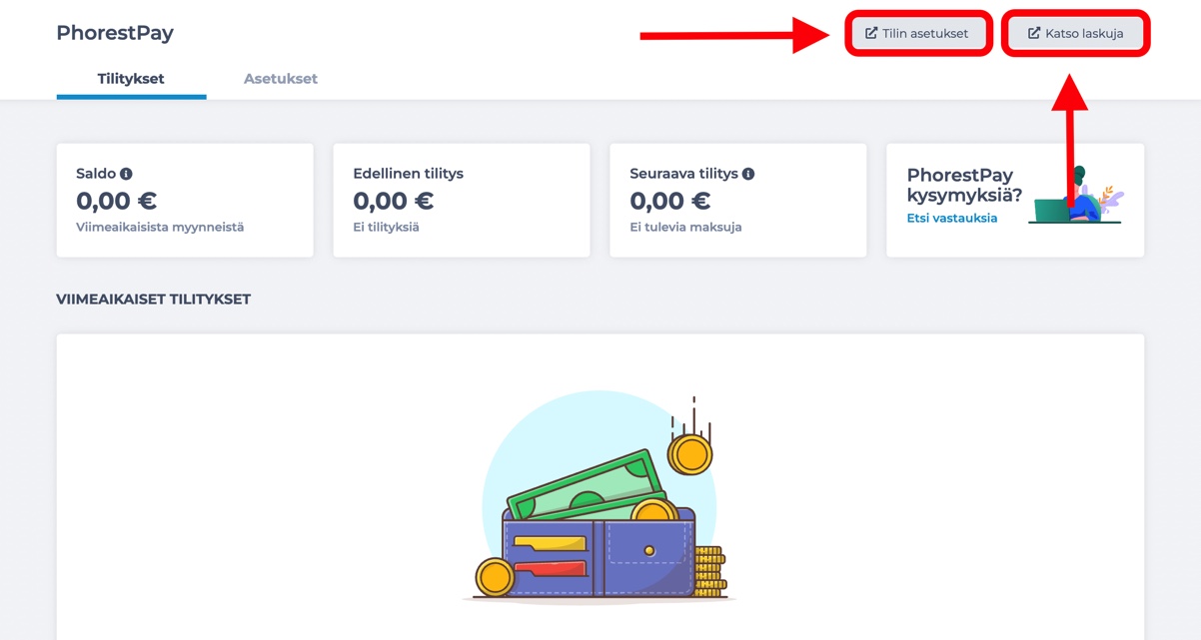1201x640 pixels.
Task: Switch to the Tilitykset tab
Action: [131, 79]
